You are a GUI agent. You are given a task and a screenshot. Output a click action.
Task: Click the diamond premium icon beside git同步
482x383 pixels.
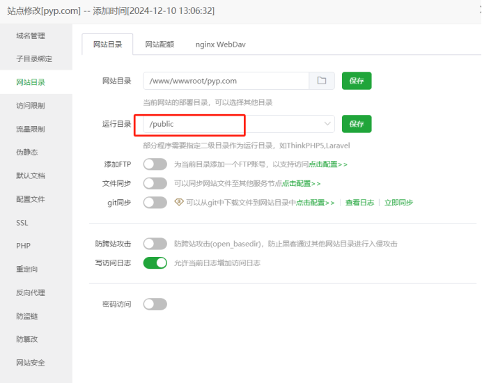pos(179,203)
